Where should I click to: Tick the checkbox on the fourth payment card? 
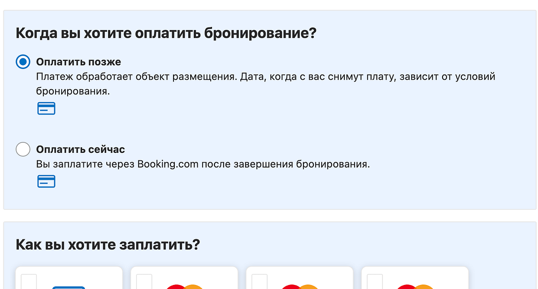point(374,282)
